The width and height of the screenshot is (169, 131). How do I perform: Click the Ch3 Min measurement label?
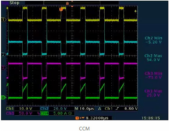point(153,74)
